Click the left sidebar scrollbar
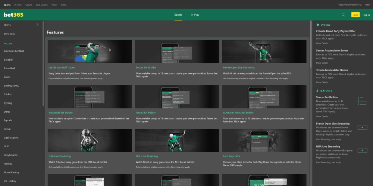The width and height of the screenshot is (373, 186). pos(43,63)
